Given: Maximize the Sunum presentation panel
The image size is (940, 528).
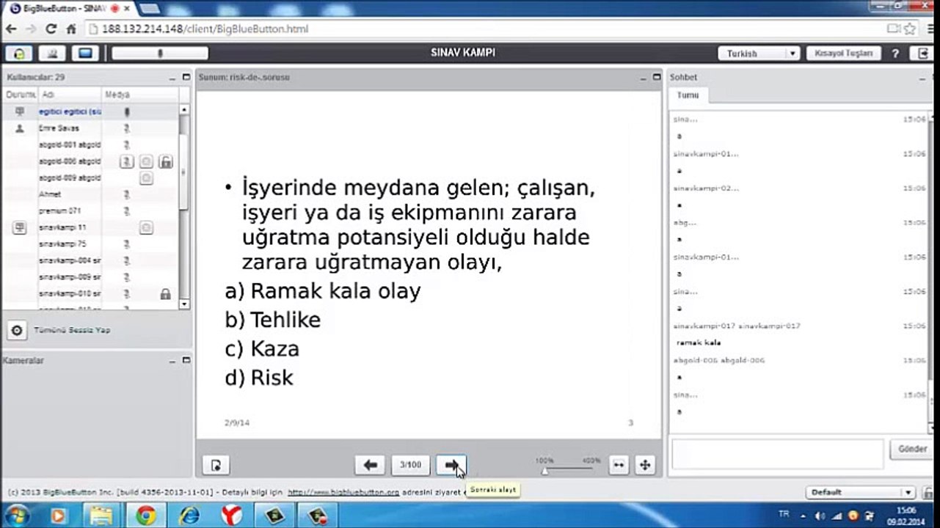Looking at the screenshot, I should pos(657,77).
